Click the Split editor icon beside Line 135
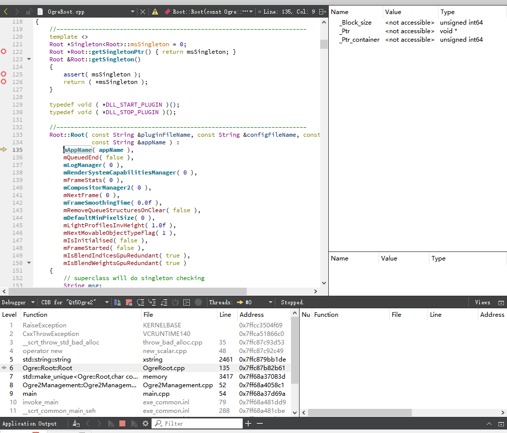The width and height of the screenshot is (507, 433). [x=321, y=11]
